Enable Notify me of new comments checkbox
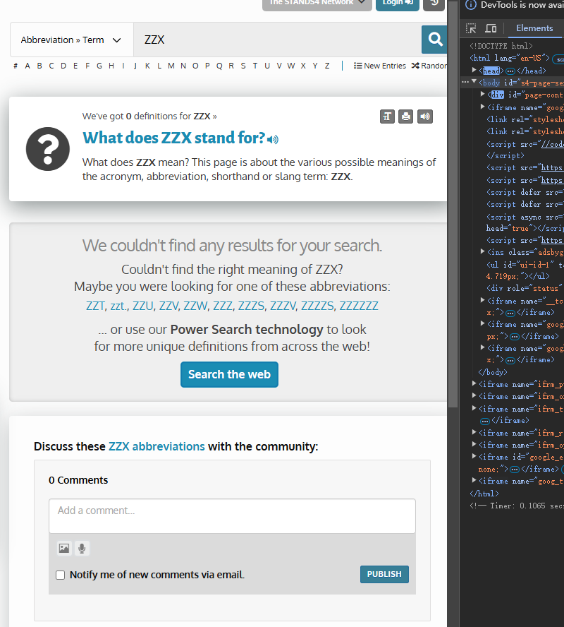This screenshot has height=627, width=564. [61, 575]
